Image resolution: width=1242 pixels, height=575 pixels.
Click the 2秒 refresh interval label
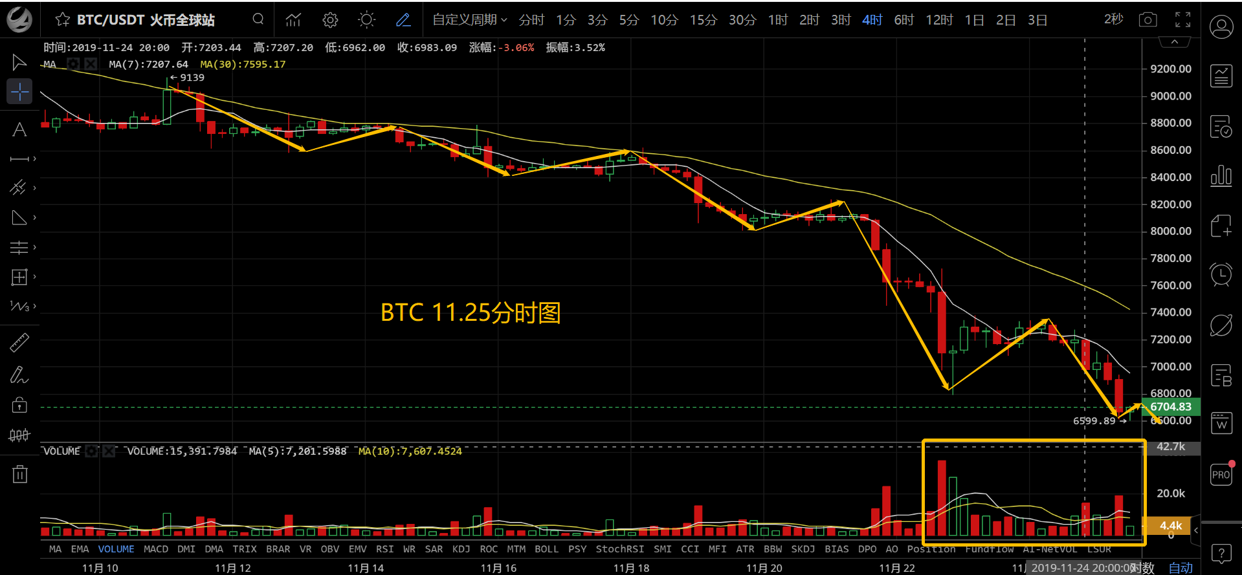(x=1113, y=20)
